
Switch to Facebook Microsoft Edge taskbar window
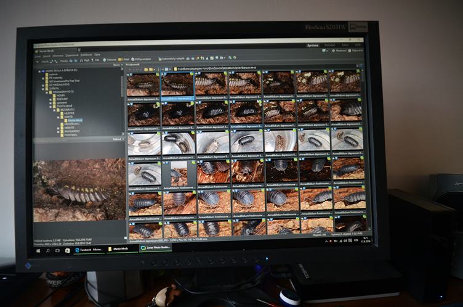point(89,250)
